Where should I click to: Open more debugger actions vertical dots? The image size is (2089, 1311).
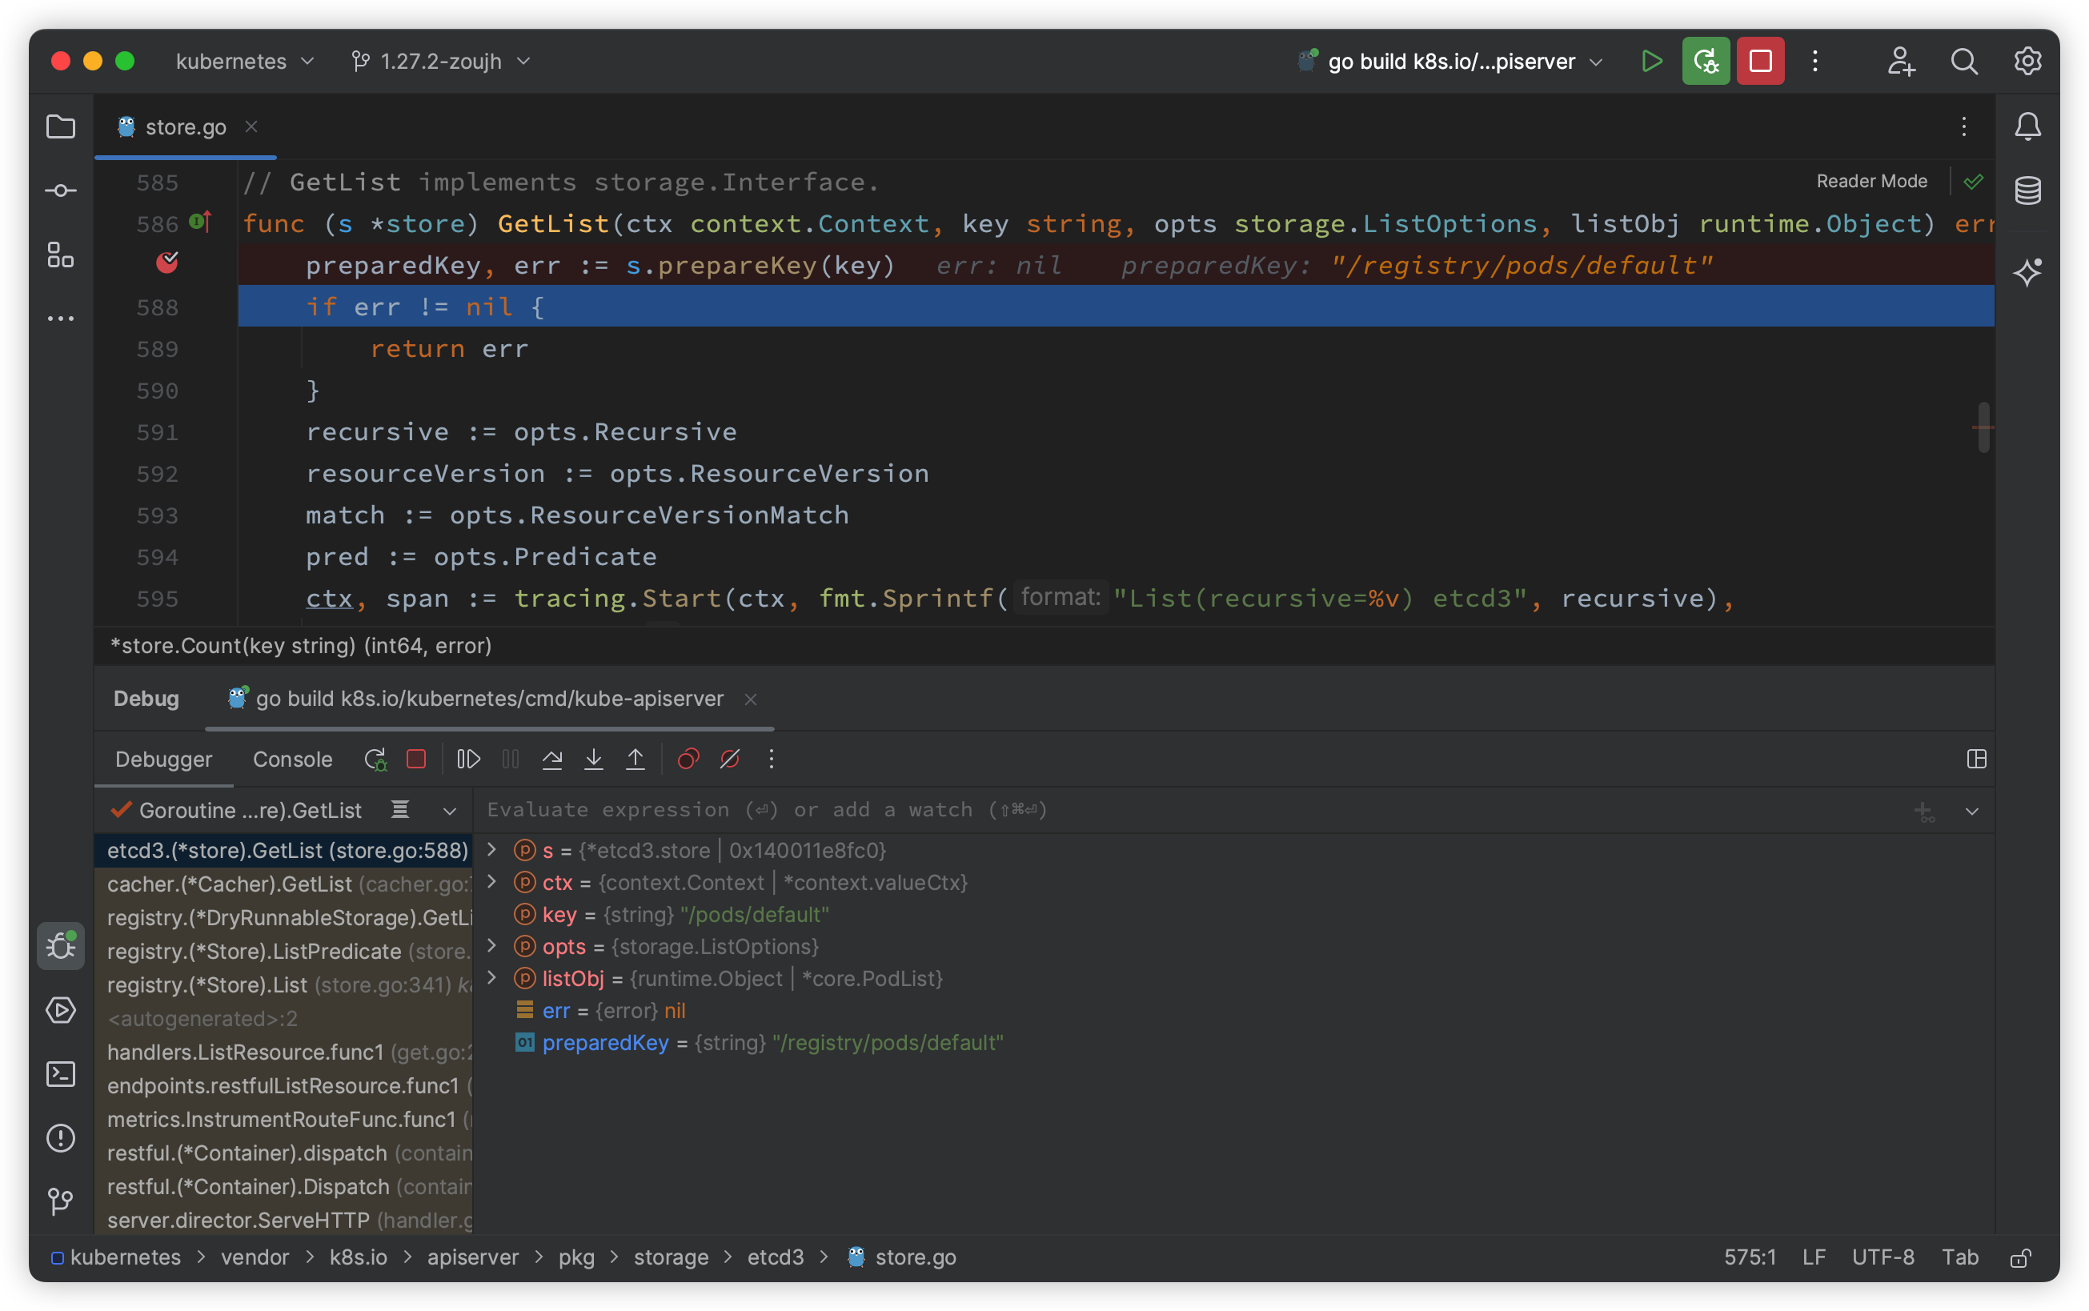(x=771, y=760)
